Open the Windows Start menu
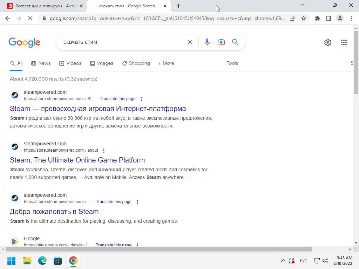Image resolution: width=359 pixels, height=269 pixels. (x=12, y=261)
